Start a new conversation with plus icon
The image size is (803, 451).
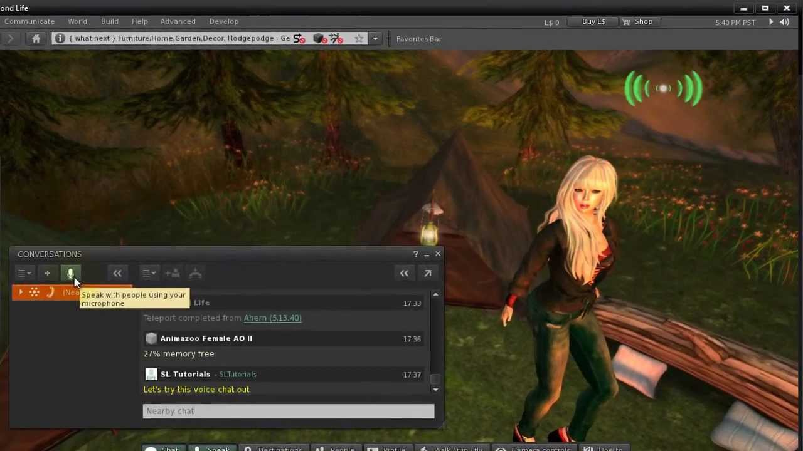point(47,273)
